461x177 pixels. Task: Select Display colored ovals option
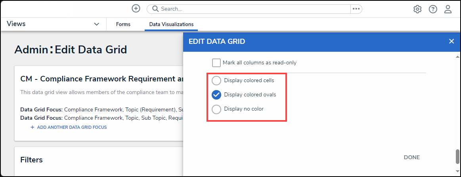click(x=216, y=95)
